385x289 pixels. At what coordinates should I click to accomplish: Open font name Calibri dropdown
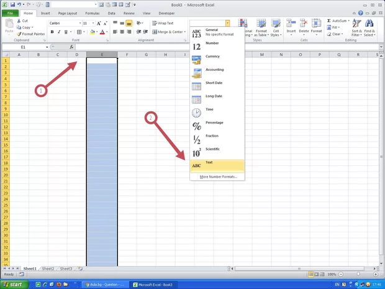click(x=80, y=24)
